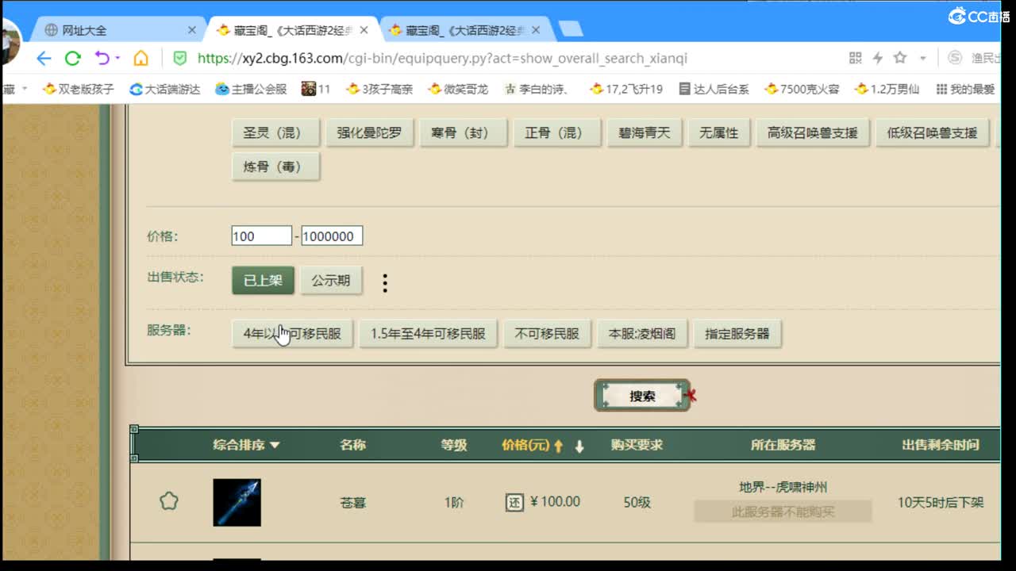Open the 主播公会服 bookmark
Image resolution: width=1016 pixels, height=571 pixels.
tap(251, 89)
